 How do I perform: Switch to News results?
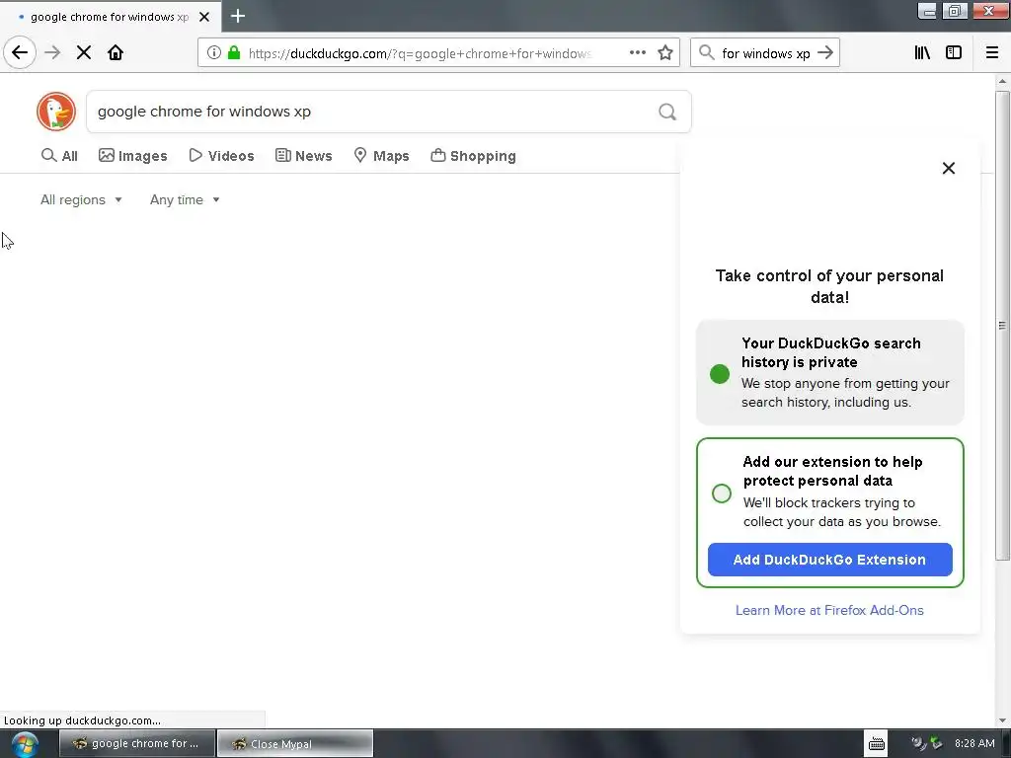pos(304,156)
